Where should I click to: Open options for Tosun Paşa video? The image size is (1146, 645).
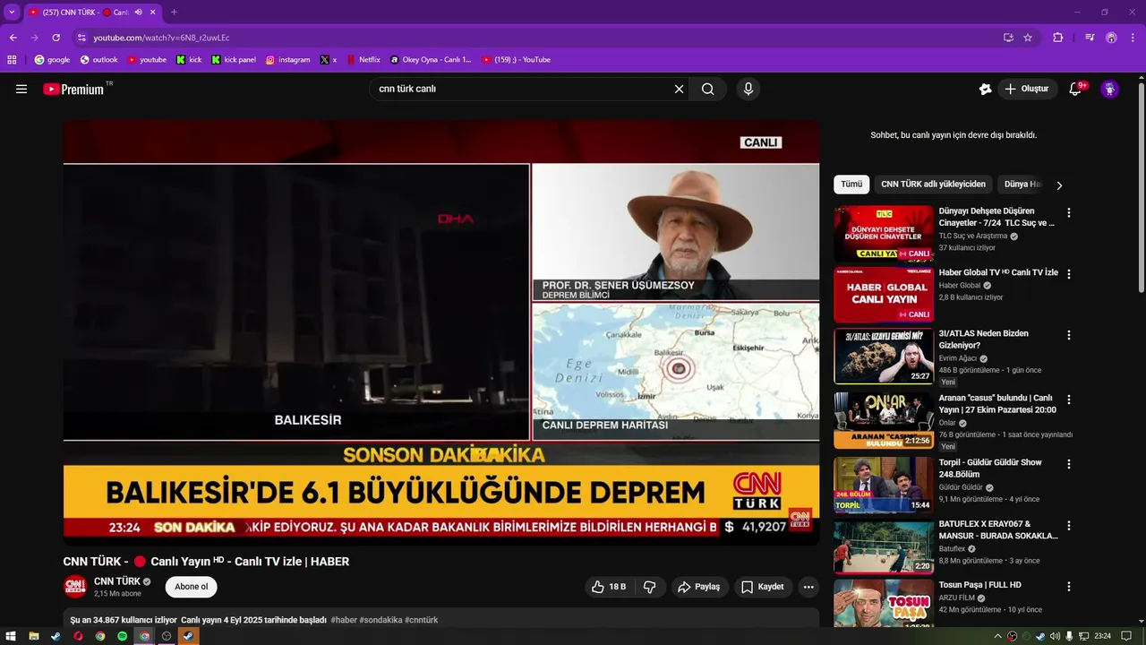point(1068,586)
